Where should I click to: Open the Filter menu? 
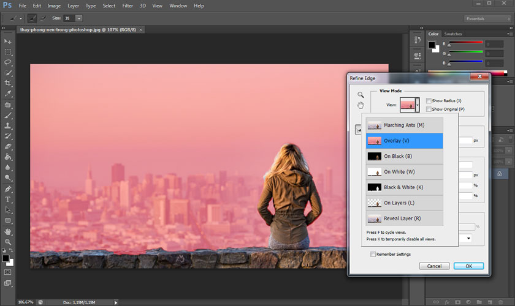[128, 6]
